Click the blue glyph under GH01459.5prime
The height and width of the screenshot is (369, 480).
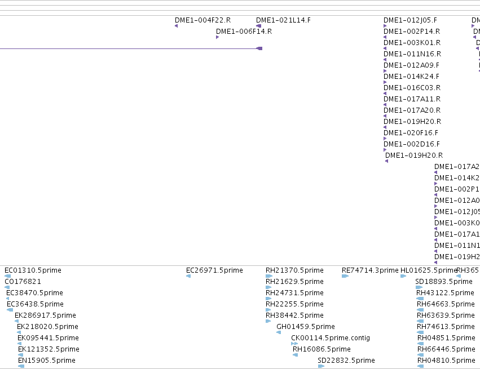279,332
